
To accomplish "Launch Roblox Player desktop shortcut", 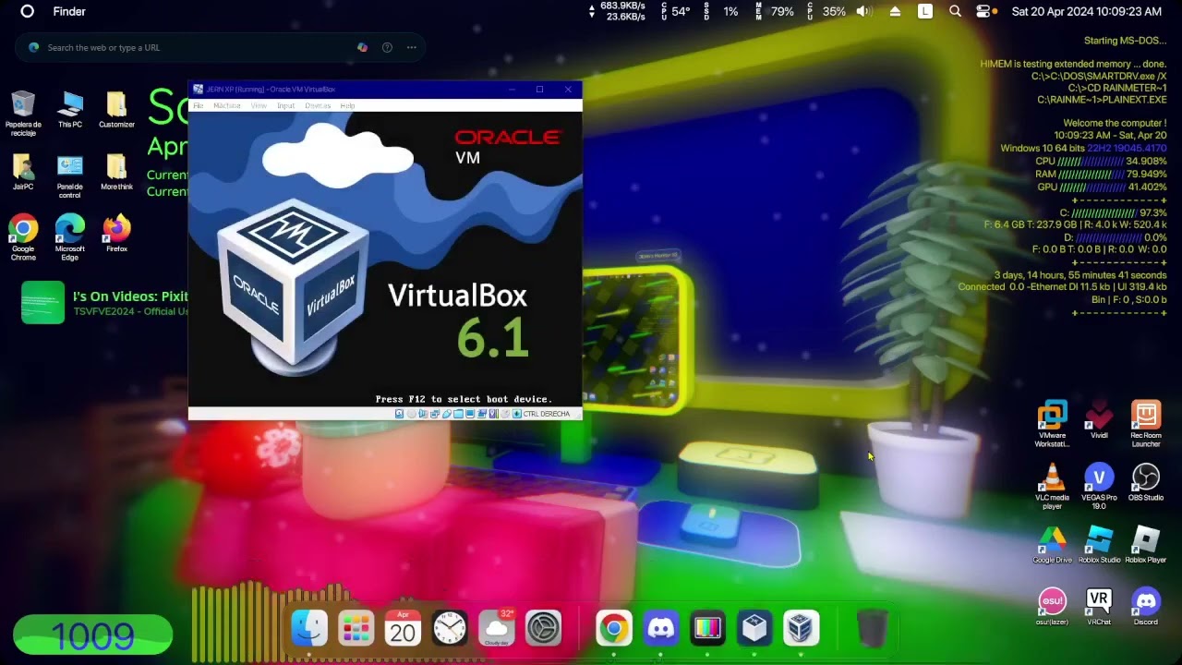I will tap(1146, 545).
